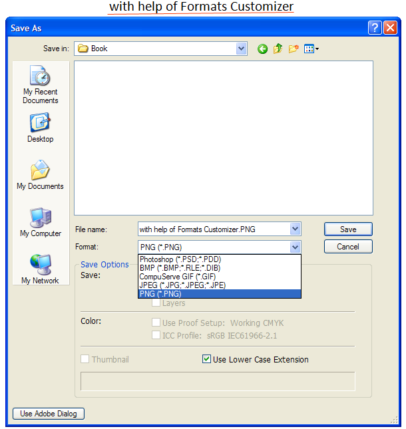Image resolution: width=406 pixels, height=429 pixels.
Task: Create a new folder
Action: (293, 49)
